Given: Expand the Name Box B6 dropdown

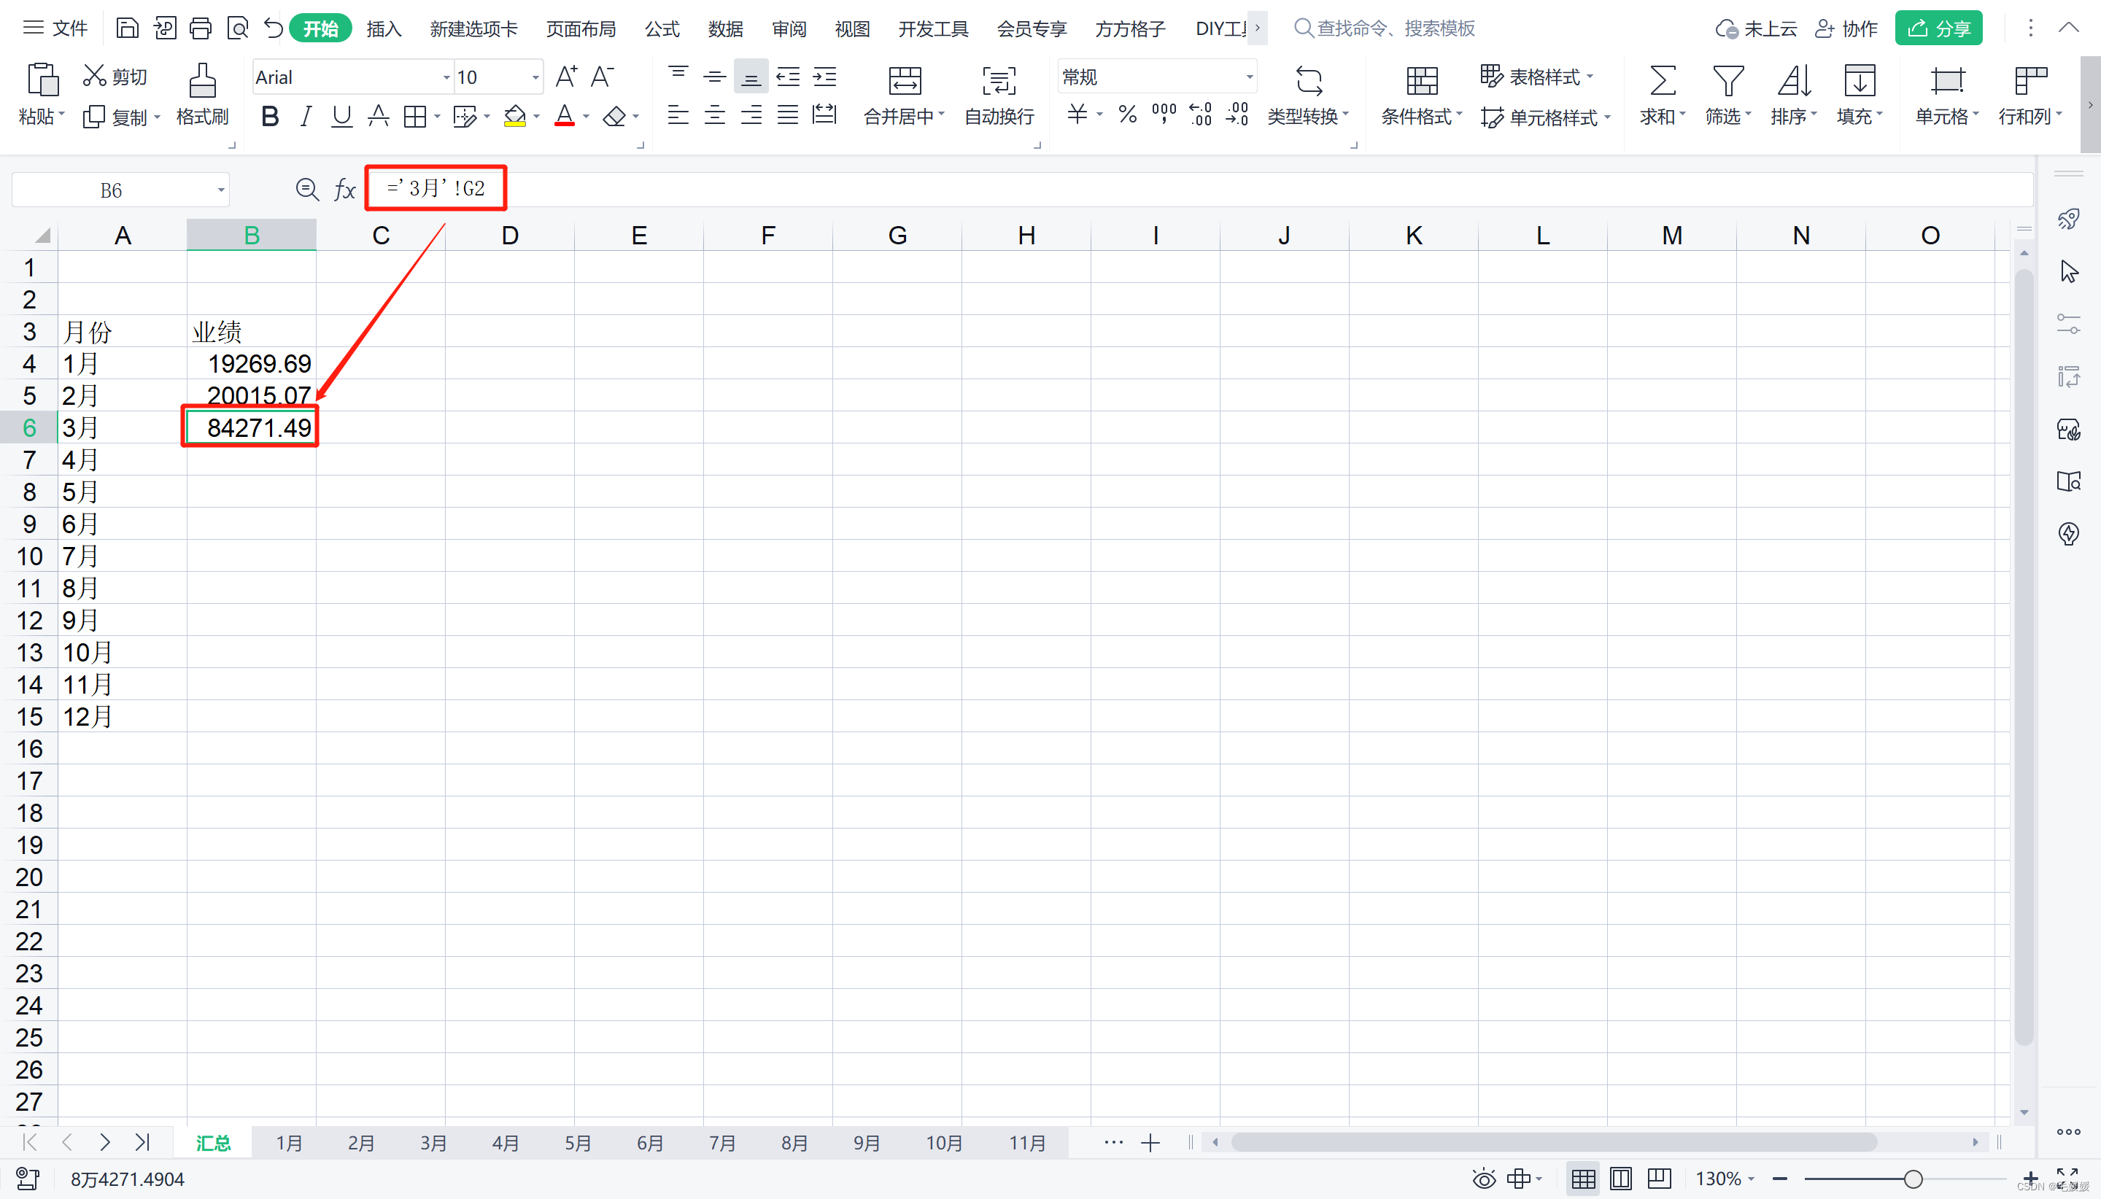Looking at the screenshot, I should click(x=221, y=190).
